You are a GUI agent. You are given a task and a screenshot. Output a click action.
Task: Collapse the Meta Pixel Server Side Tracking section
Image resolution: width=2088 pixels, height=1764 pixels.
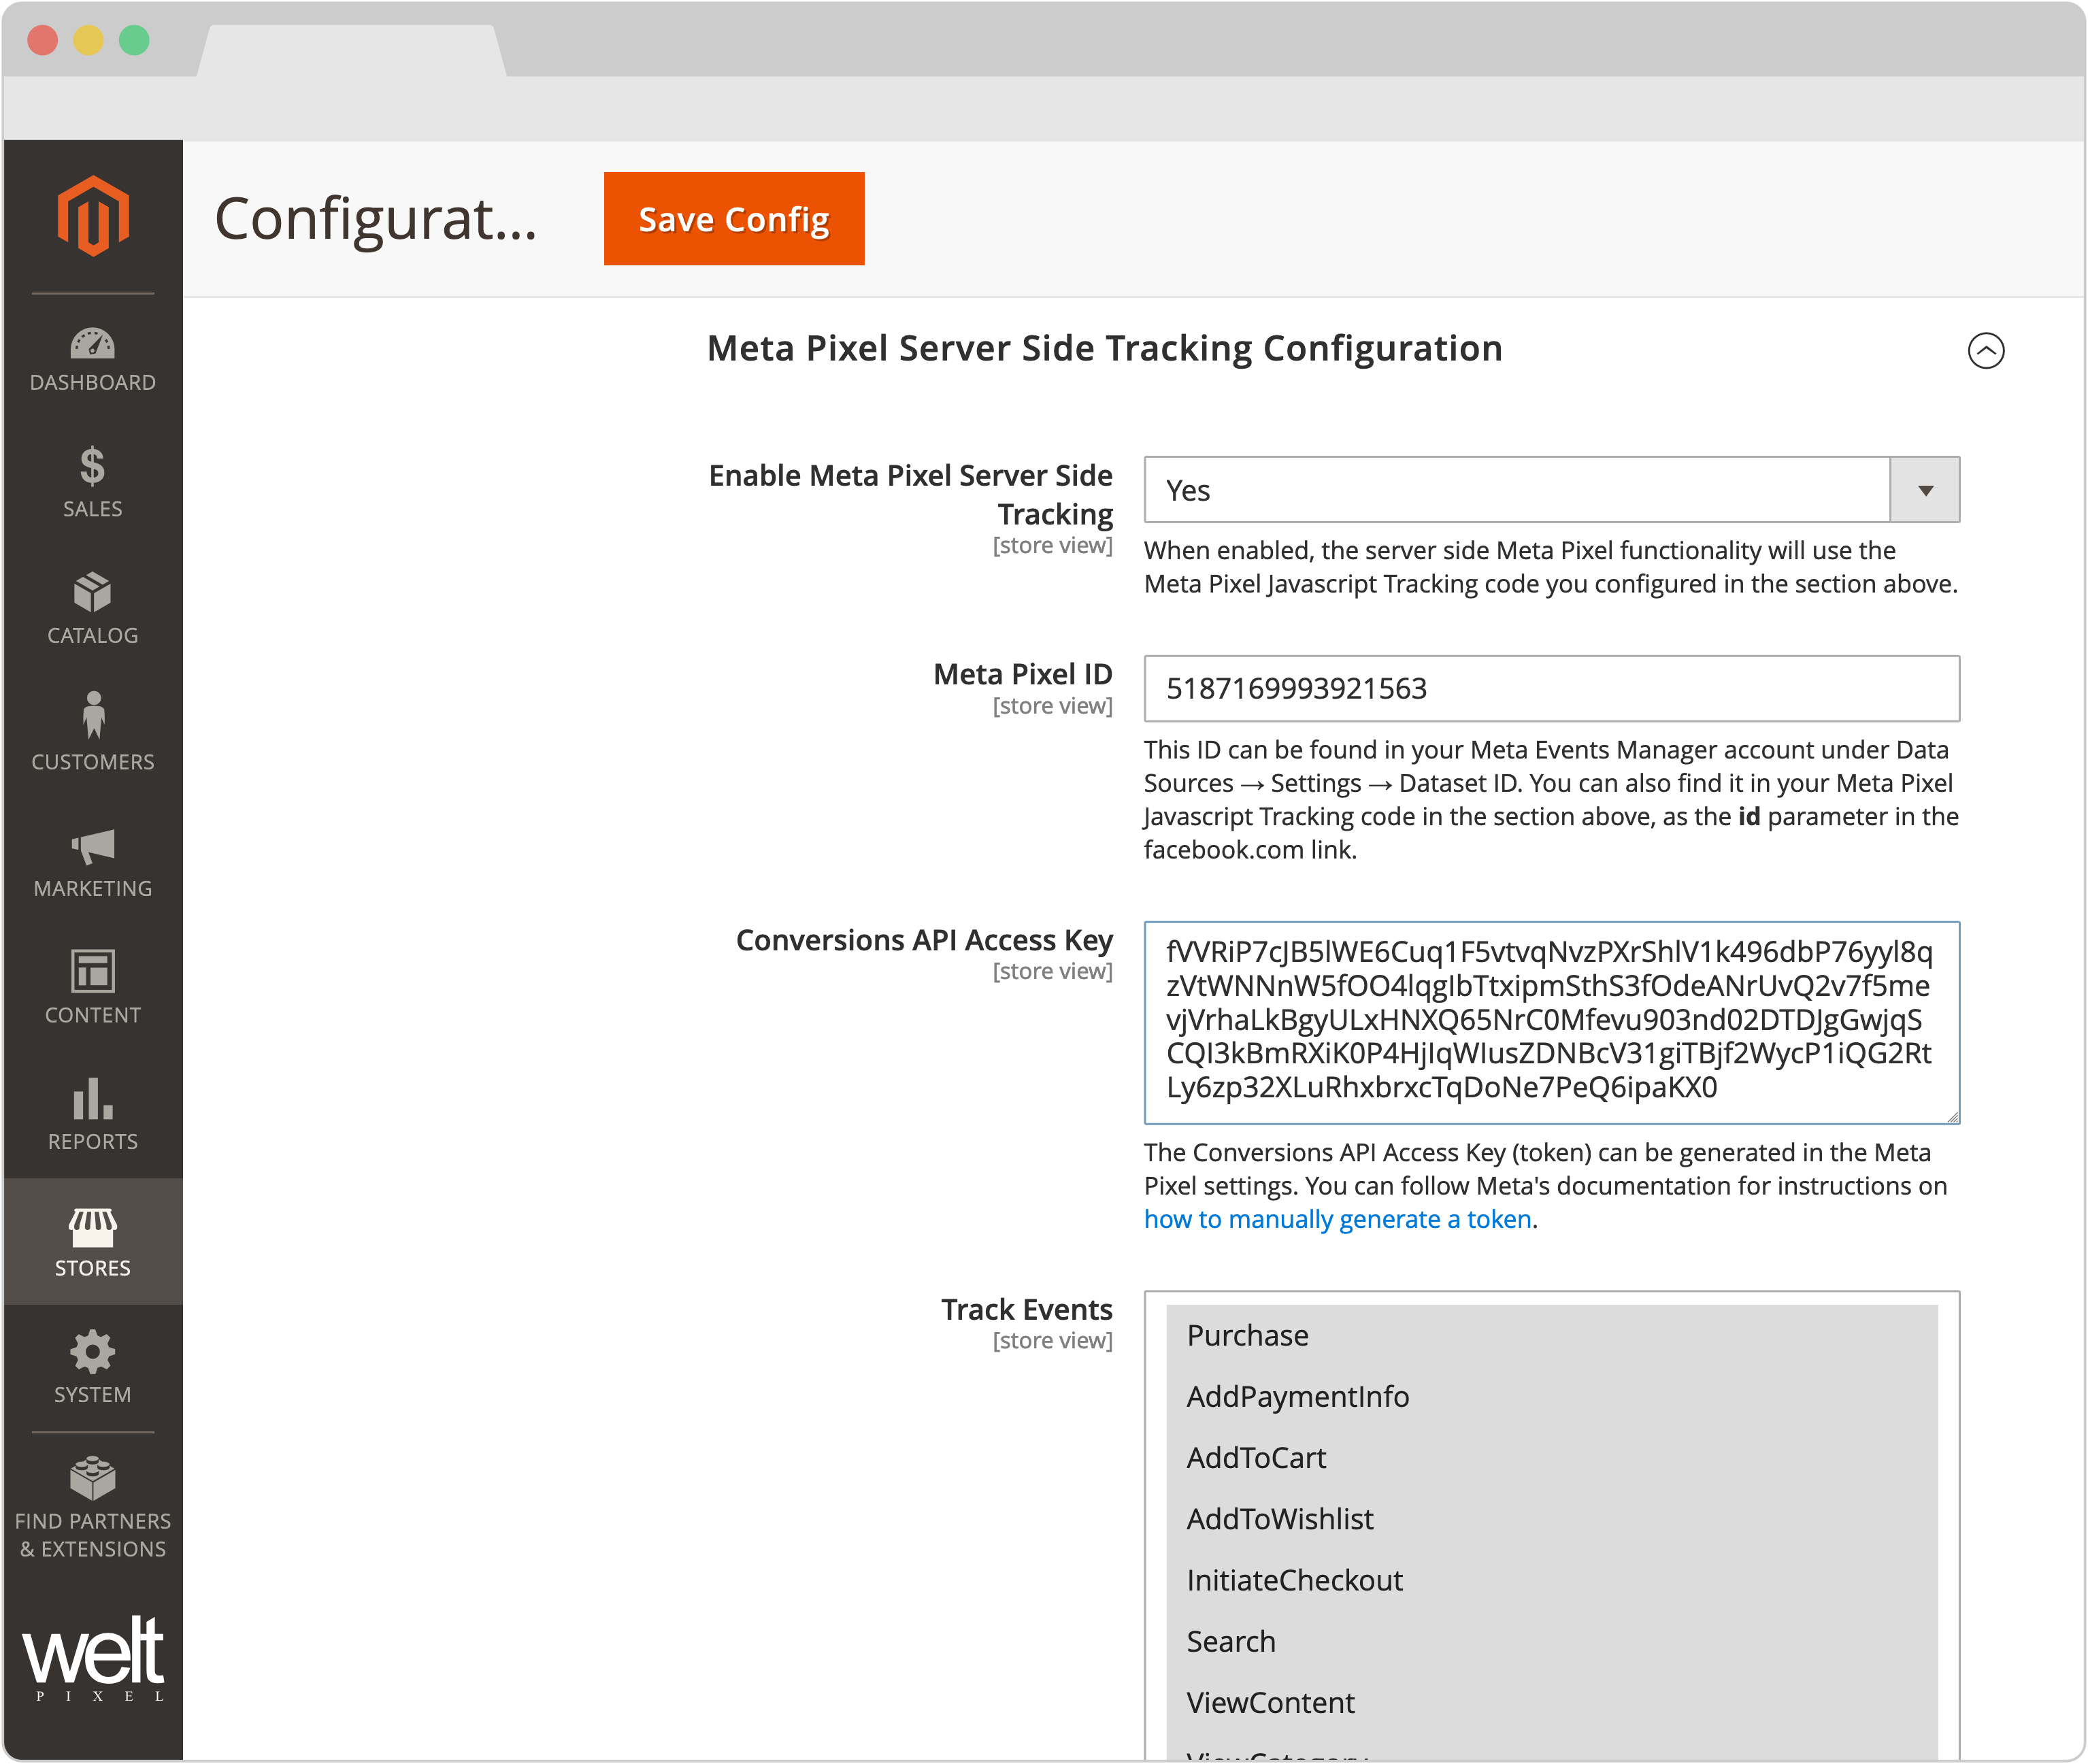coord(1987,350)
